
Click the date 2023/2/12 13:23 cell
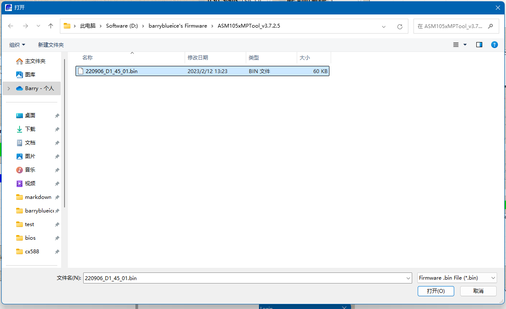[x=208, y=71]
